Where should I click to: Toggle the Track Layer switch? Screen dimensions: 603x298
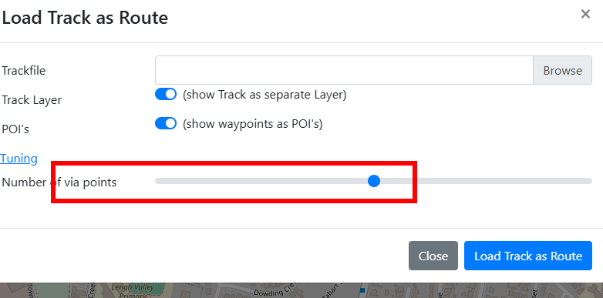click(166, 94)
